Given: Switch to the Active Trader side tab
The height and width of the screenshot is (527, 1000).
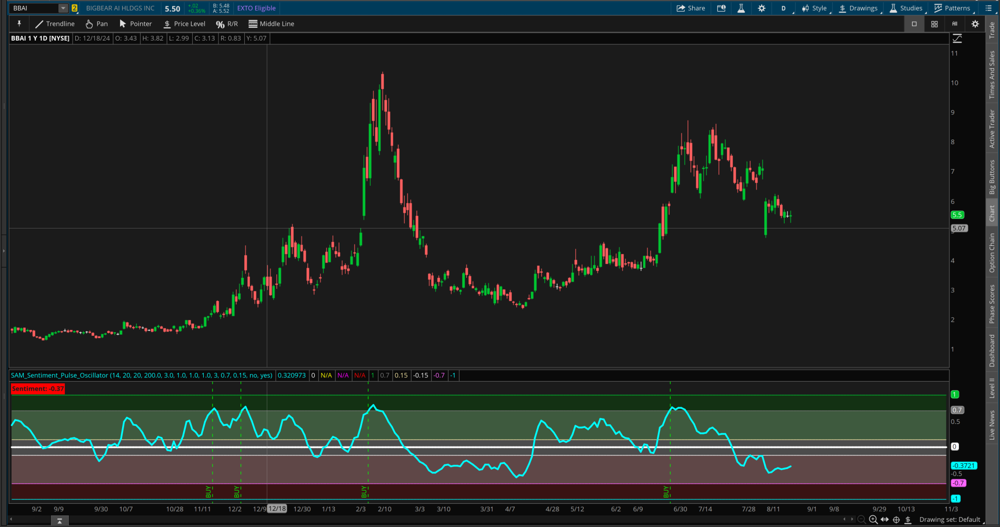Looking at the screenshot, I should click(992, 129).
